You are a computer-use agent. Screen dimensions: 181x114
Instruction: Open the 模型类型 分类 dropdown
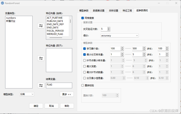coord(27,94)
